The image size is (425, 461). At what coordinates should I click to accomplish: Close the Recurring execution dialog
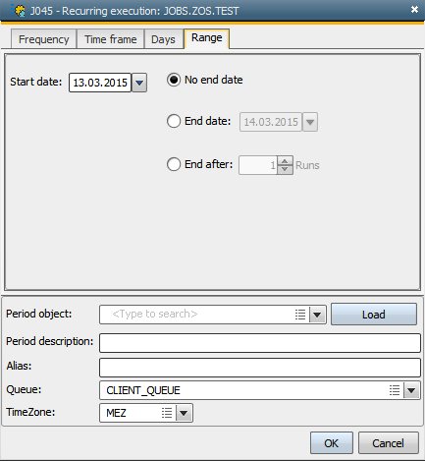414,10
